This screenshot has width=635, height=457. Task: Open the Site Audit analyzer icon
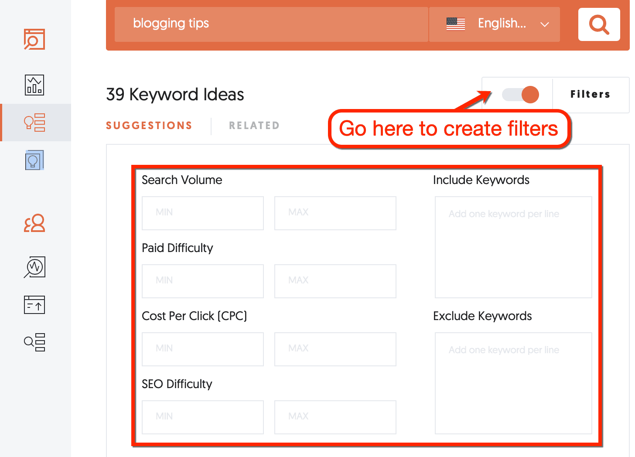(34, 267)
